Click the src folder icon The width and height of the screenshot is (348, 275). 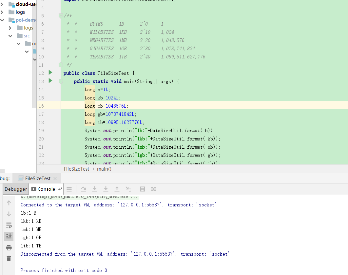20,35
